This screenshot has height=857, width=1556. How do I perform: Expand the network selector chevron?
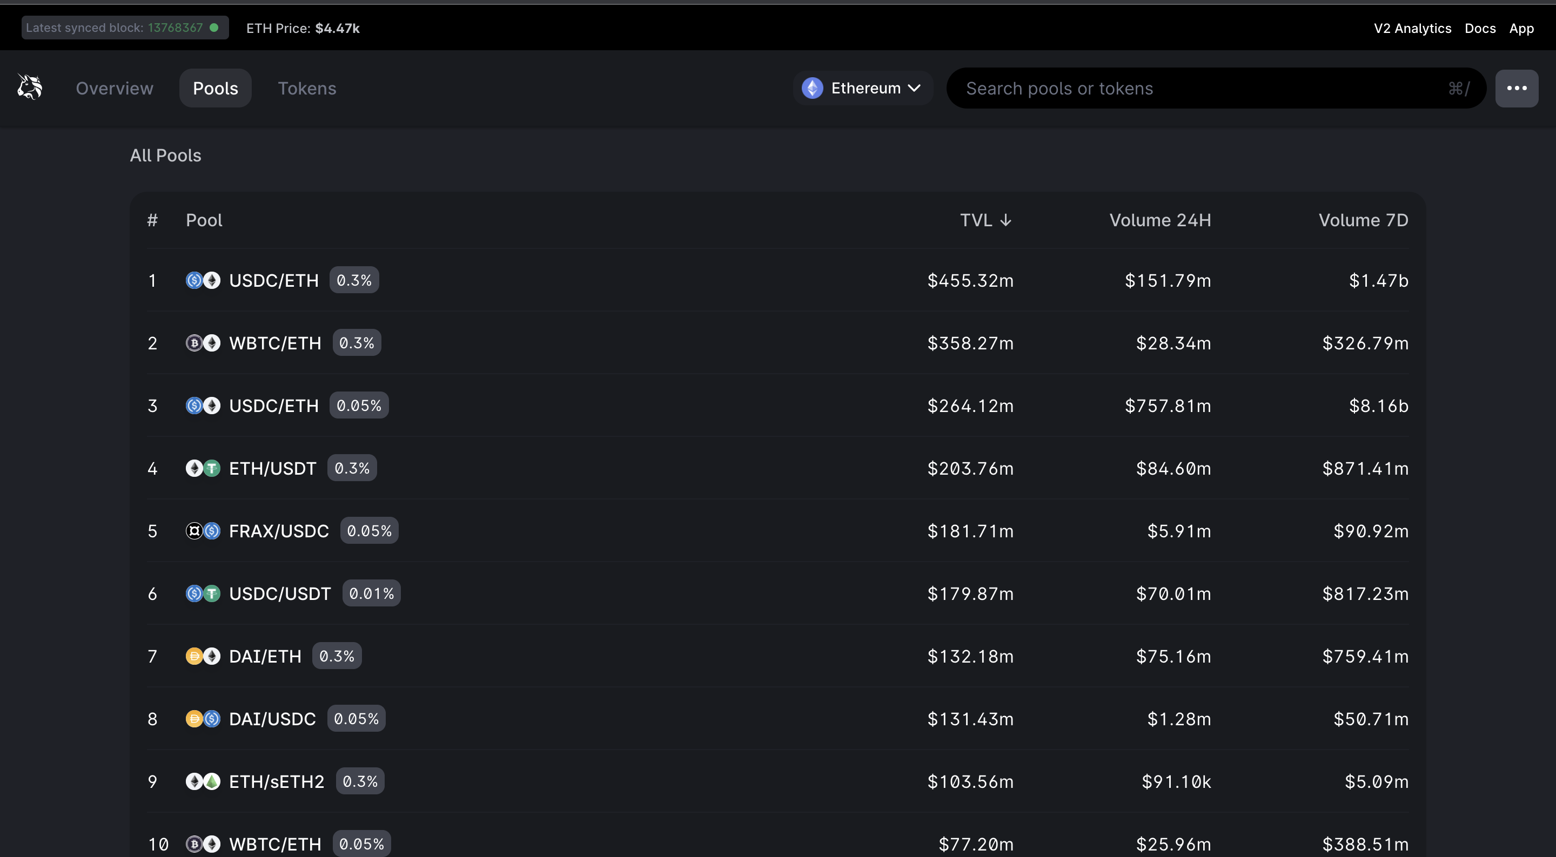pyautogui.click(x=913, y=87)
